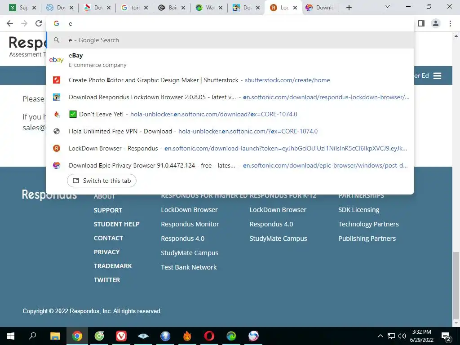Open the SUPPORT footer link

108,210
